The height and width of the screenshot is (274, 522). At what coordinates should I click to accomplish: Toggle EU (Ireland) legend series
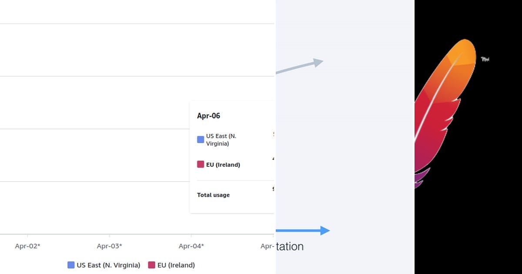click(171, 265)
